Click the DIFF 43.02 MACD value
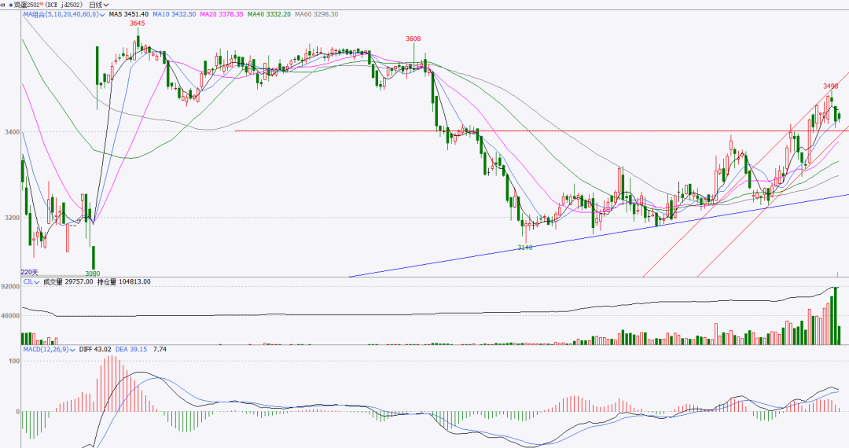 click(94, 349)
